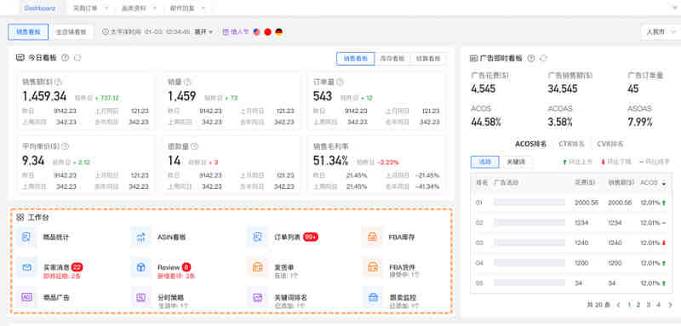Expand the 展开 time zone dropdown
Screen dimensions: 681x326
pyautogui.click(x=203, y=31)
